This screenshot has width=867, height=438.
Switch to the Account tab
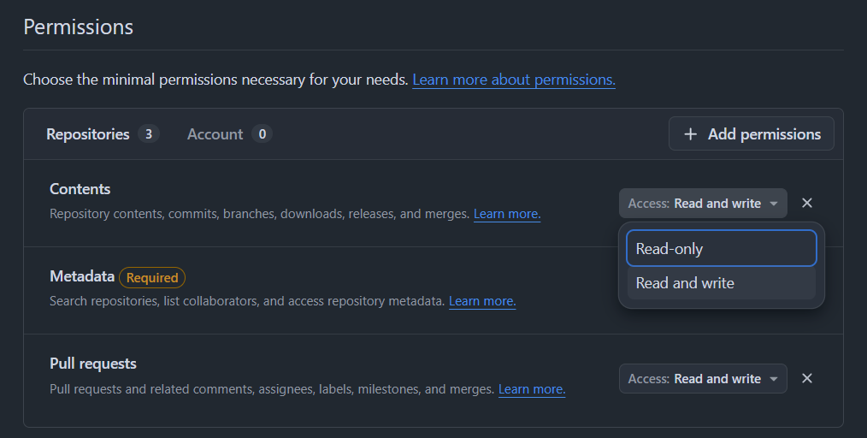point(215,134)
